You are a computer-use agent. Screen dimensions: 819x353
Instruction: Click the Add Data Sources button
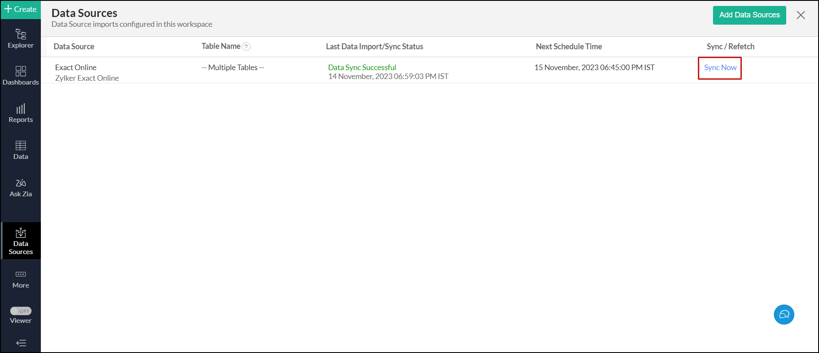click(x=749, y=15)
